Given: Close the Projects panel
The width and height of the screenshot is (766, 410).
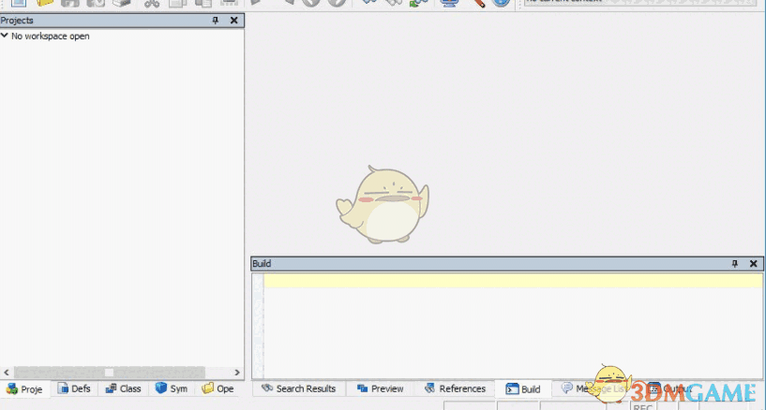Looking at the screenshot, I should coord(234,21).
